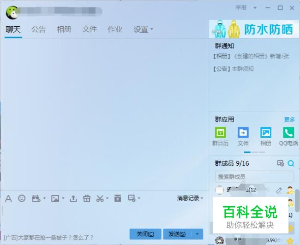This screenshot has height=245, width=300.
Task: Switch to the 相册 tab
Action: coord(64,29)
